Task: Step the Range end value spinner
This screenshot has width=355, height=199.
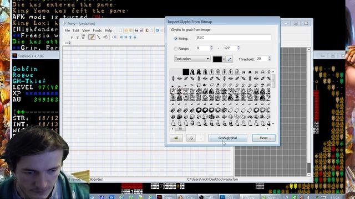Action: coord(239,48)
